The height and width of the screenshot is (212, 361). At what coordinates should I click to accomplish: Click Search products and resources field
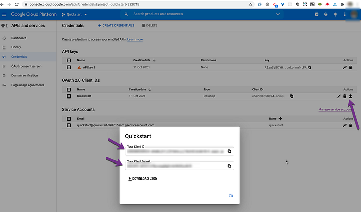[x=158, y=14]
